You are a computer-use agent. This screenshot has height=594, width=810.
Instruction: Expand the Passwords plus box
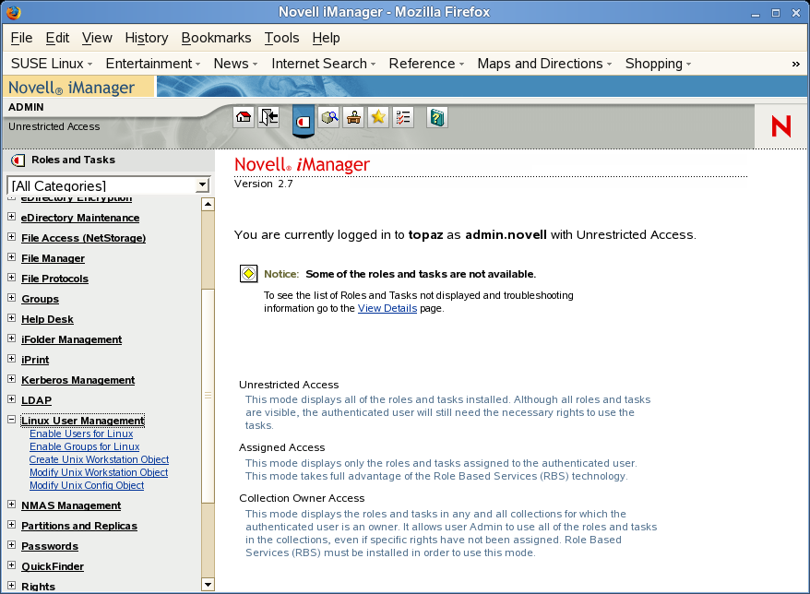pyautogui.click(x=11, y=545)
